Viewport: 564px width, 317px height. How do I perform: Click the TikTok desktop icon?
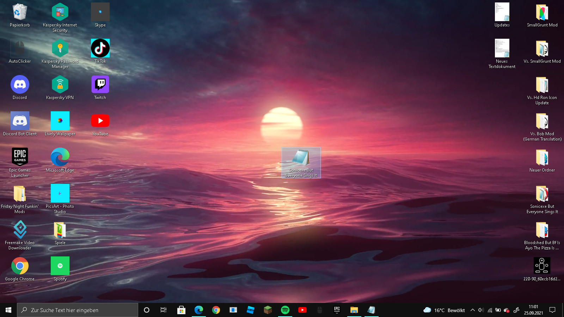pos(100,49)
